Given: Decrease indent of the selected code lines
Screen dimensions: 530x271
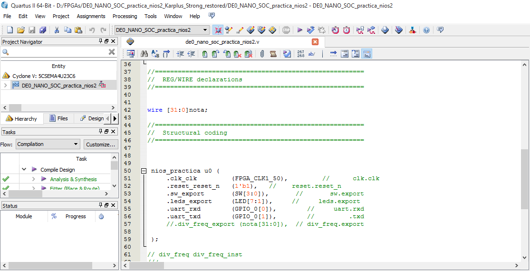Looking at the screenshot, I should (x=191, y=54).
